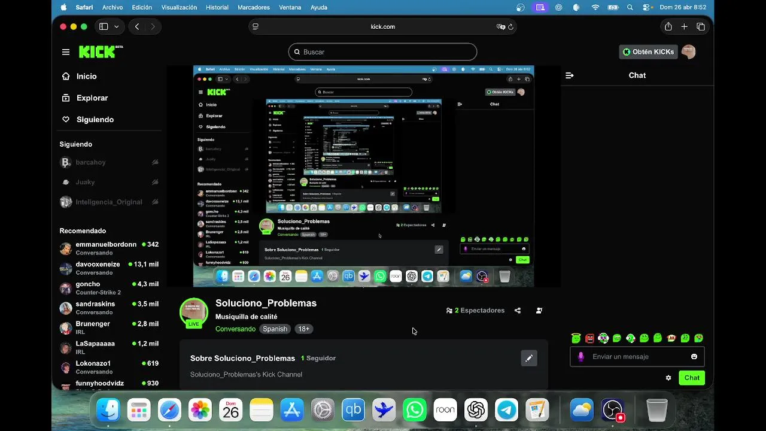Open sidebar options dropdown chevron in Safari
The width and height of the screenshot is (766, 431).
[x=116, y=26]
